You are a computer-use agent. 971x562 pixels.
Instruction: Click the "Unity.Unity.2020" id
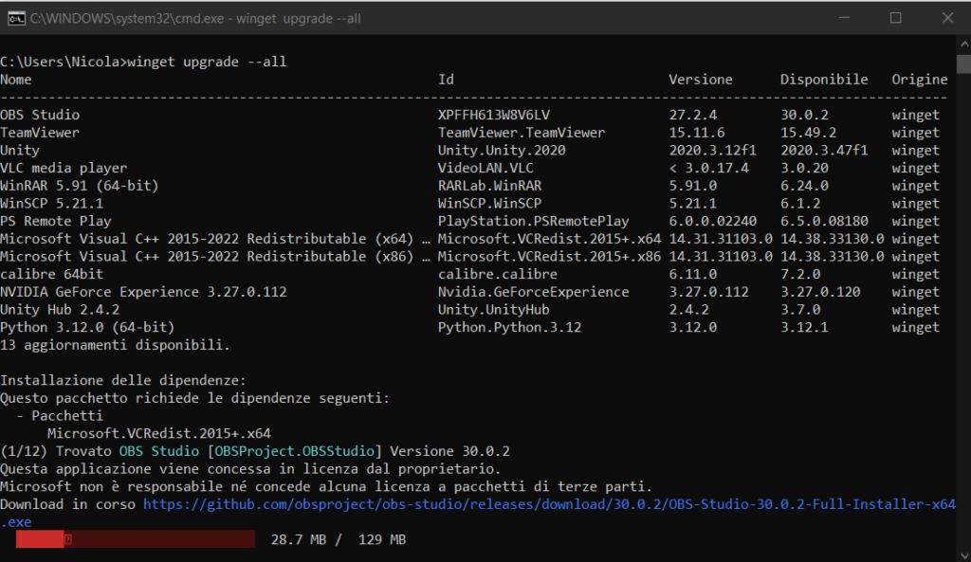tap(502, 151)
